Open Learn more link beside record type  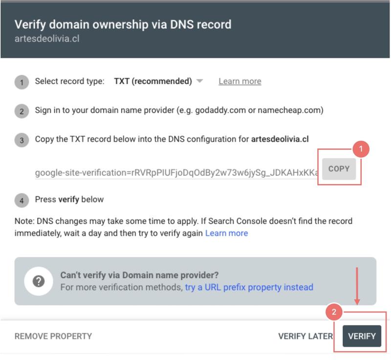click(240, 81)
